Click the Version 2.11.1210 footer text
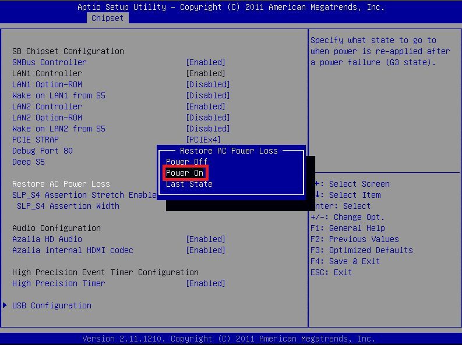462x345 pixels. [228, 339]
